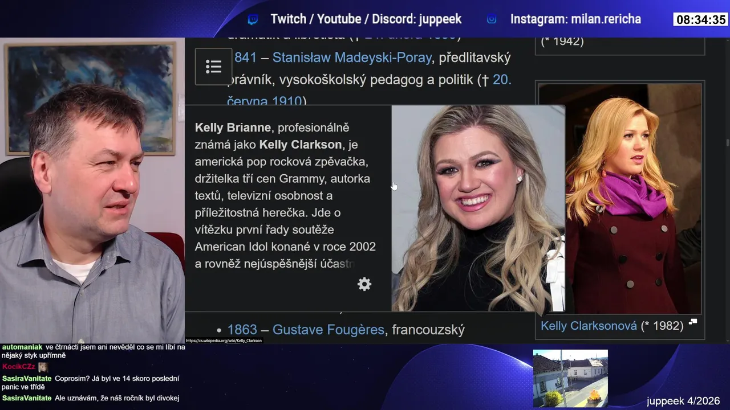Click SasiraVanitate's 'Coprosim?' chat message
The width and height of the screenshot is (730, 410).
coord(90,383)
